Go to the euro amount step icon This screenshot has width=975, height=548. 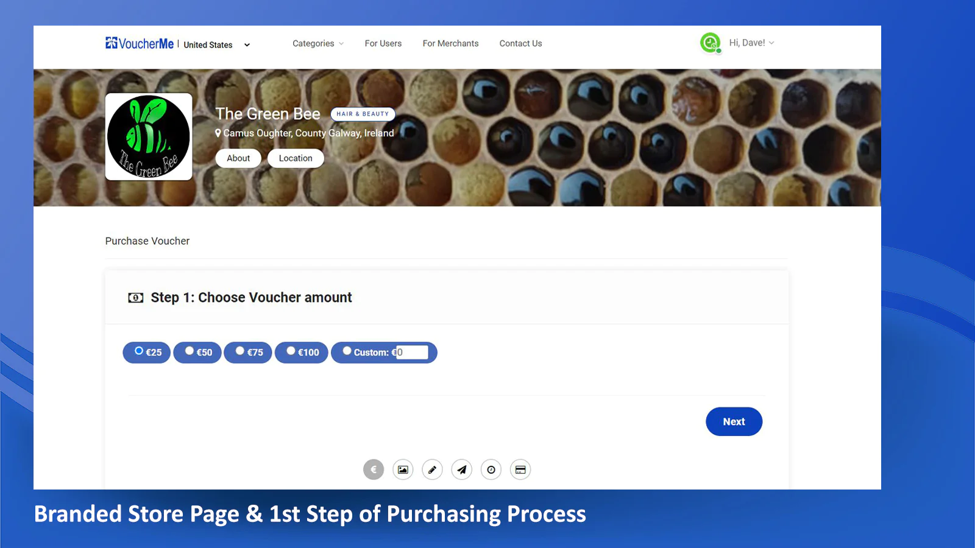click(x=374, y=469)
